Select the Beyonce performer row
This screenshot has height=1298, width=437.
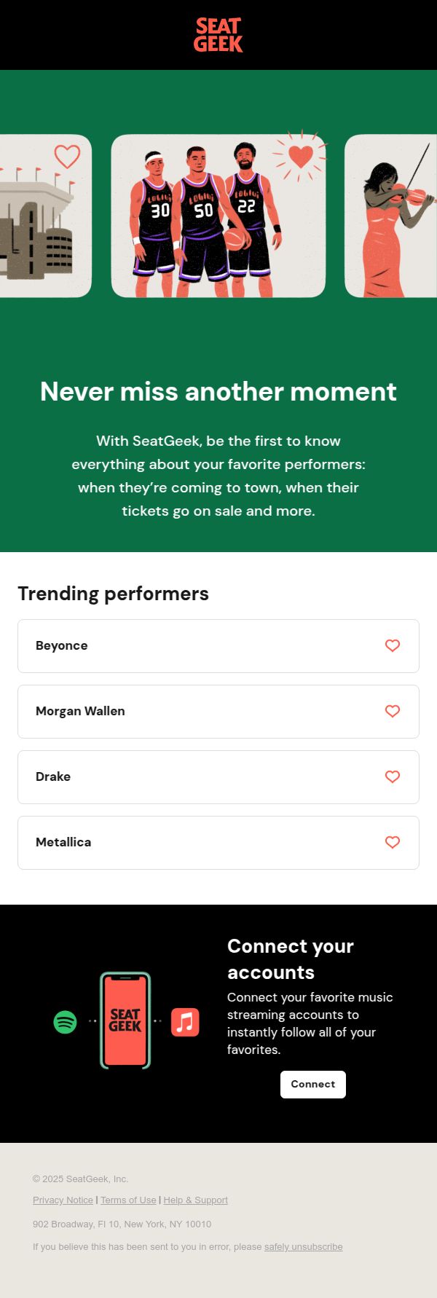(x=219, y=646)
